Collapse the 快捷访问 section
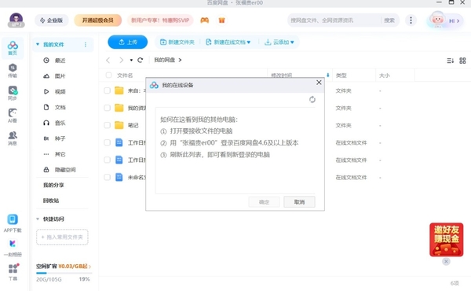This screenshot has width=471, height=291. click(x=38, y=219)
